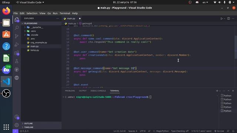Open the Edit menu
This screenshot has width=237, height=133.
pos(22,13)
